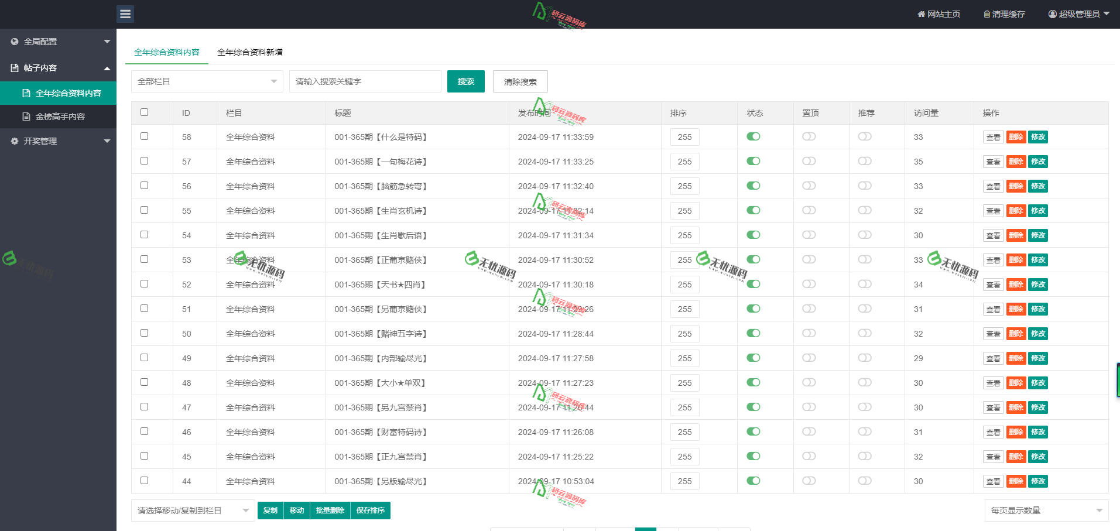Viewport: 1120px width, 531px height.
Task: Click the globe icon beside 全局配置
Action: [15, 42]
